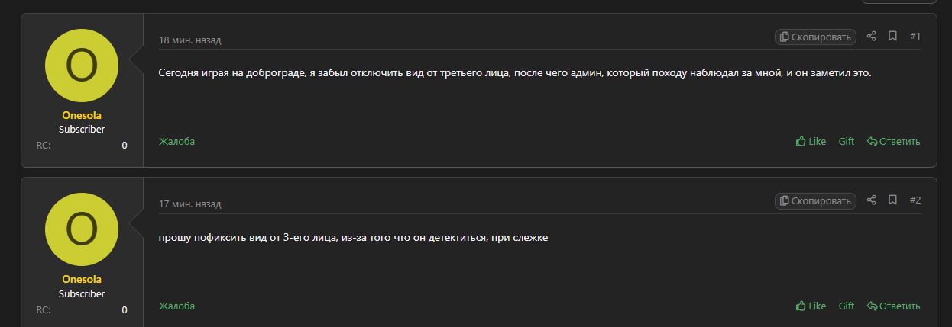The image size is (952, 327).
Task: Reply to the second post via Ответить
Action: [x=893, y=306]
